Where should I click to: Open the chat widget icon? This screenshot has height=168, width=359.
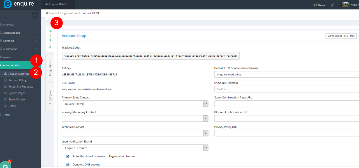coord(5,165)
